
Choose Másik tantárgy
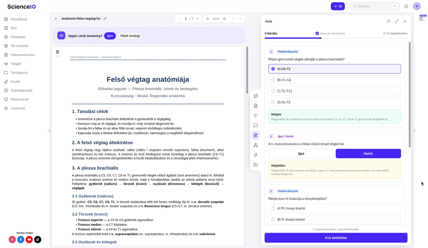pos(130,36)
